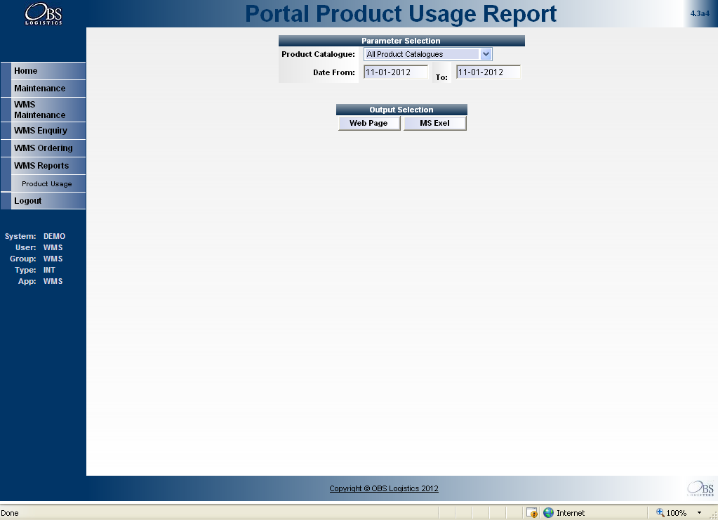Screen dimensions: 718x520
Task: Select the Product Usage submenu item
Action: (x=48, y=183)
